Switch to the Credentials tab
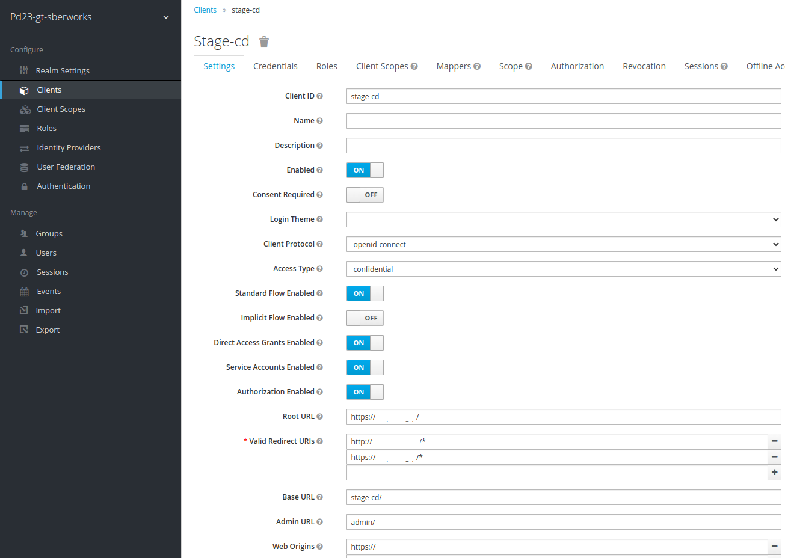 [x=275, y=66]
